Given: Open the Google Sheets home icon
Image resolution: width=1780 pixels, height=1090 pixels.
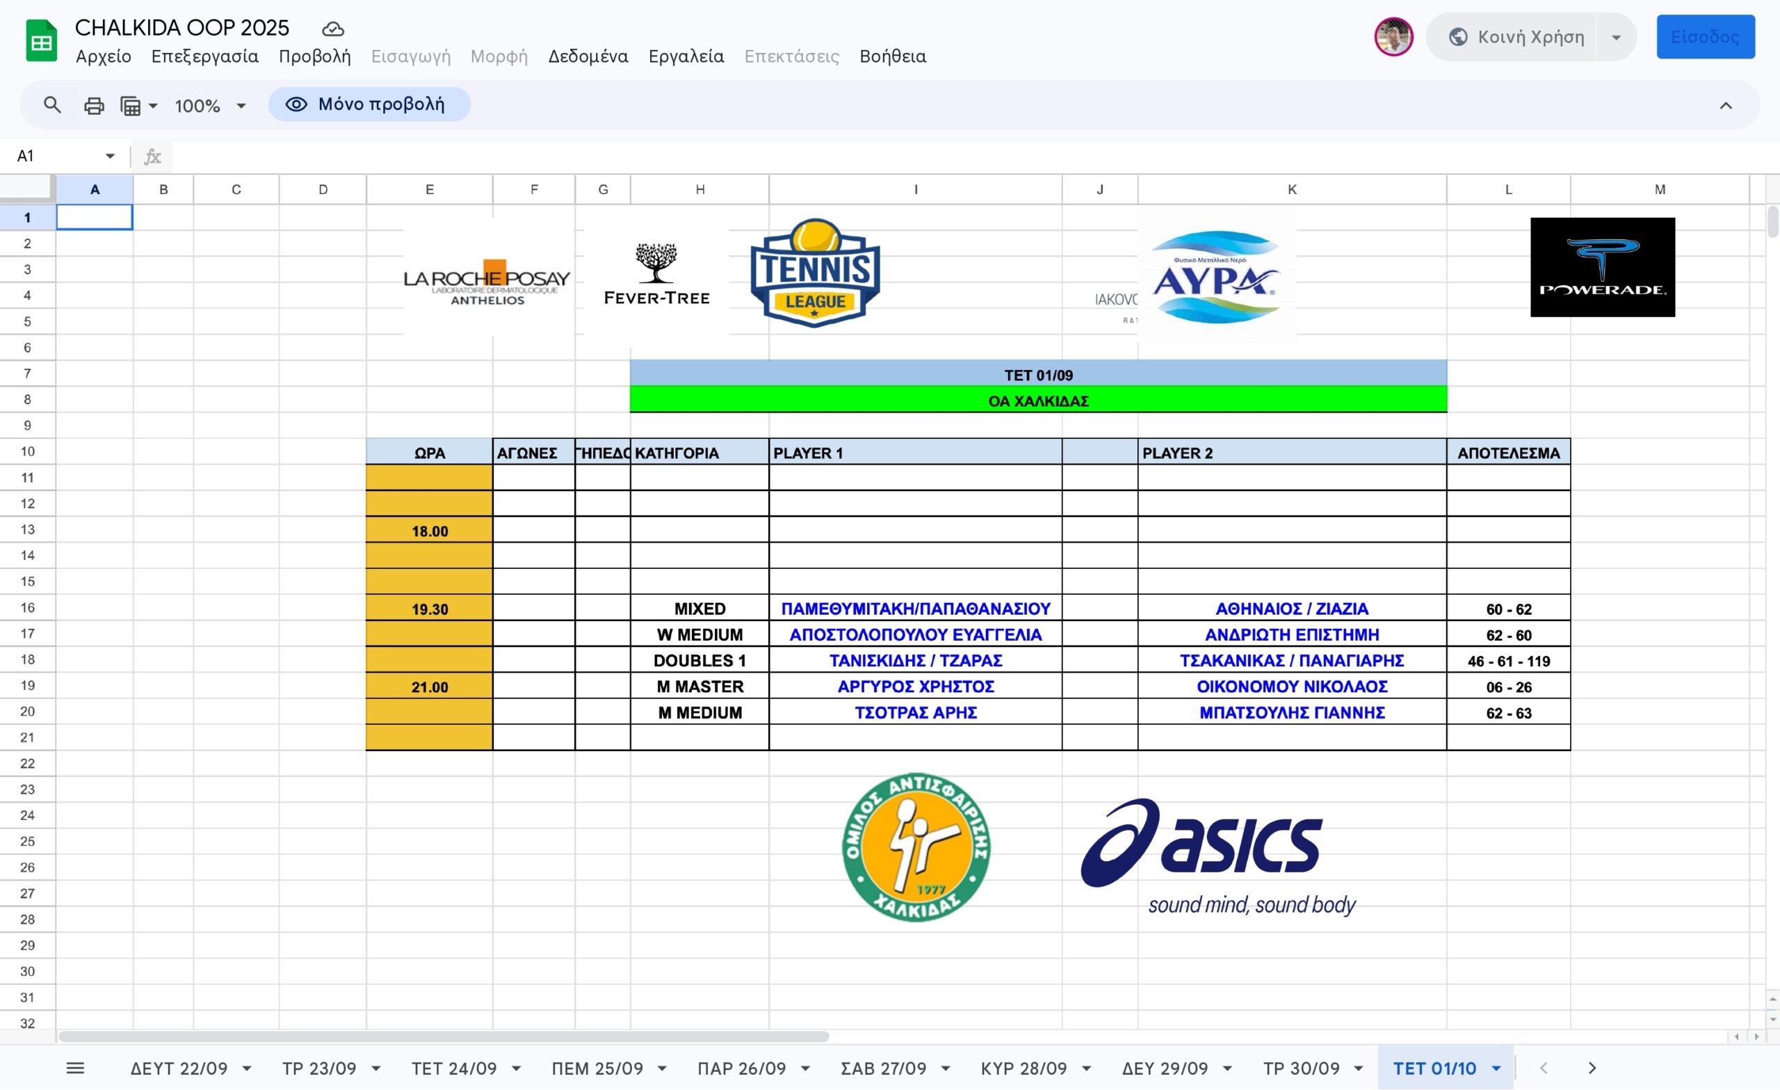Looking at the screenshot, I should point(41,41).
